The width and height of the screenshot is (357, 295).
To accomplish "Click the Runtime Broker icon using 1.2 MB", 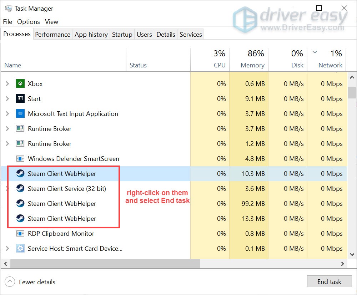I will pos(20,144).
